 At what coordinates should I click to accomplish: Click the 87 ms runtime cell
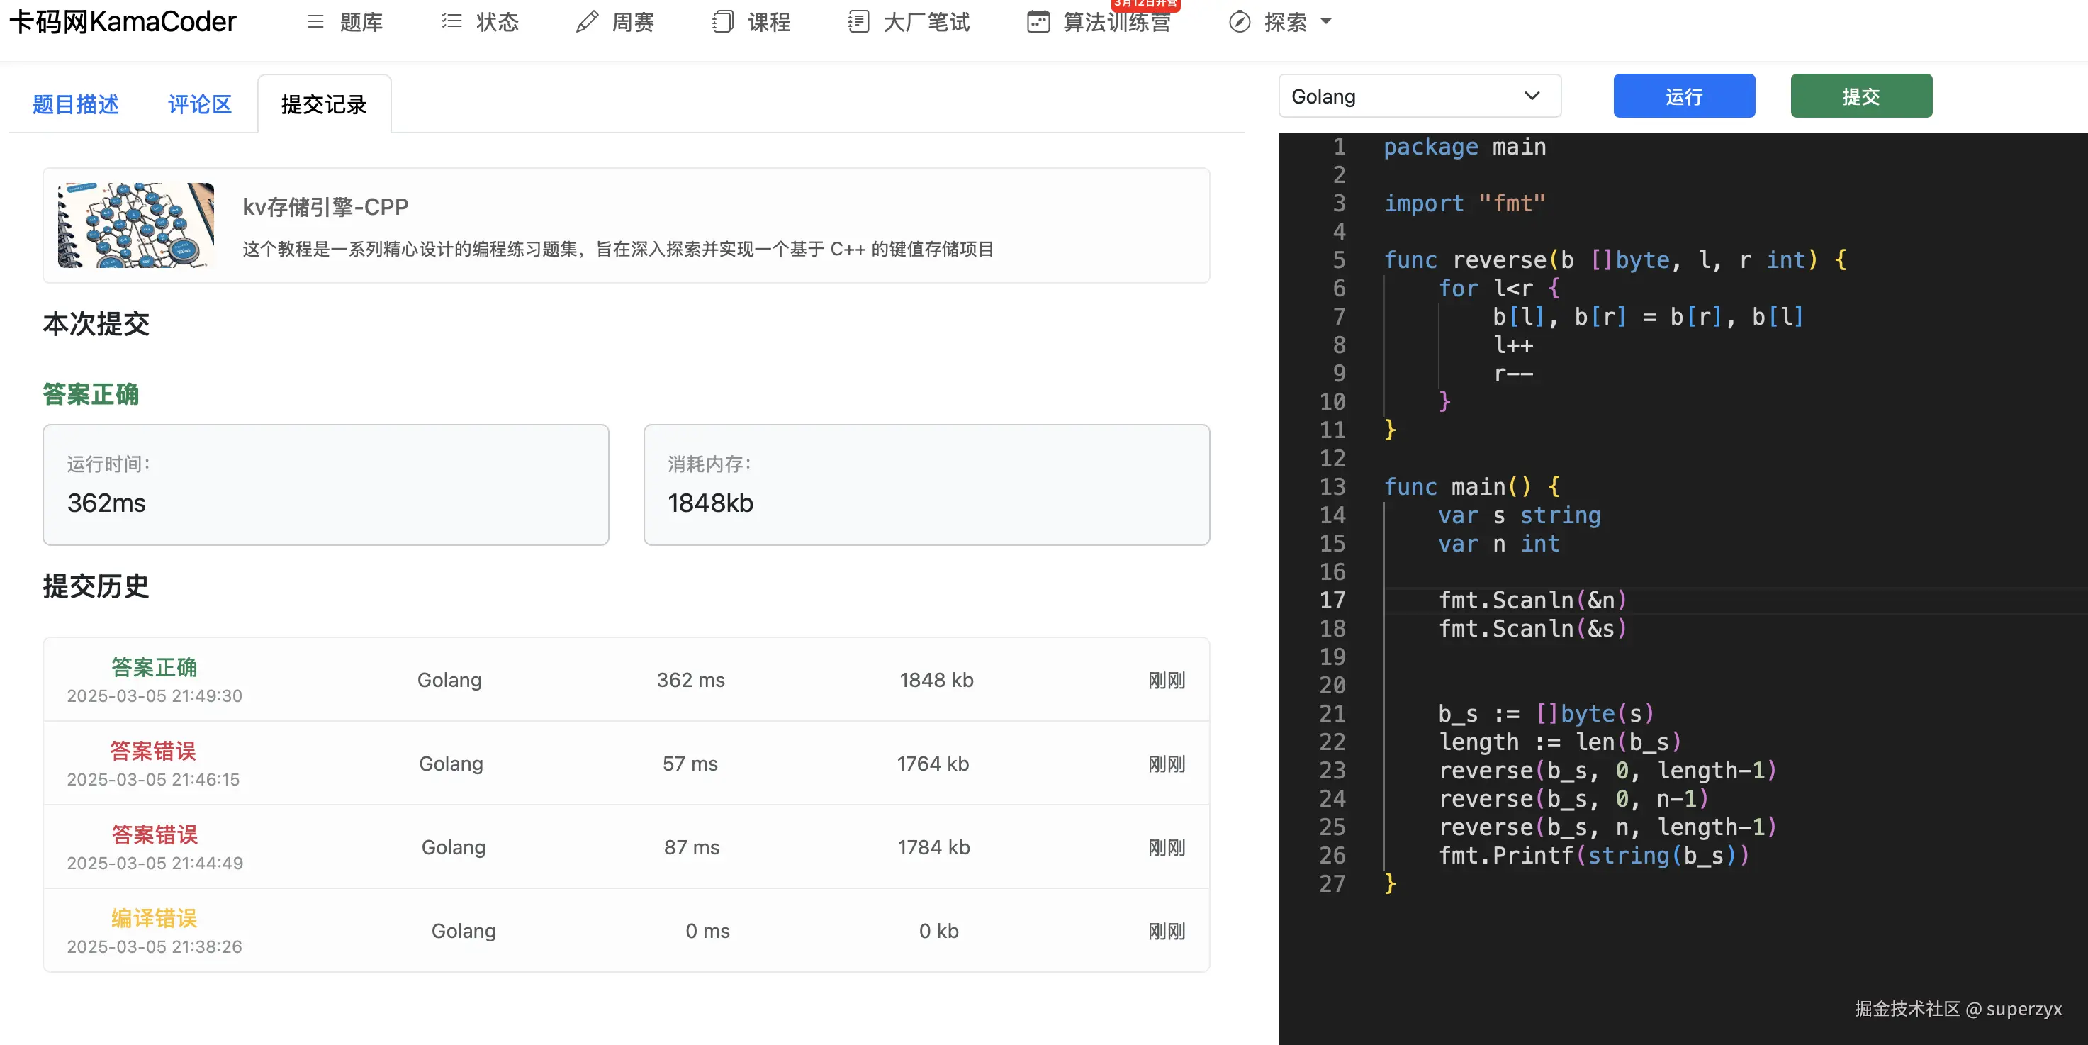click(x=692, y=847)
